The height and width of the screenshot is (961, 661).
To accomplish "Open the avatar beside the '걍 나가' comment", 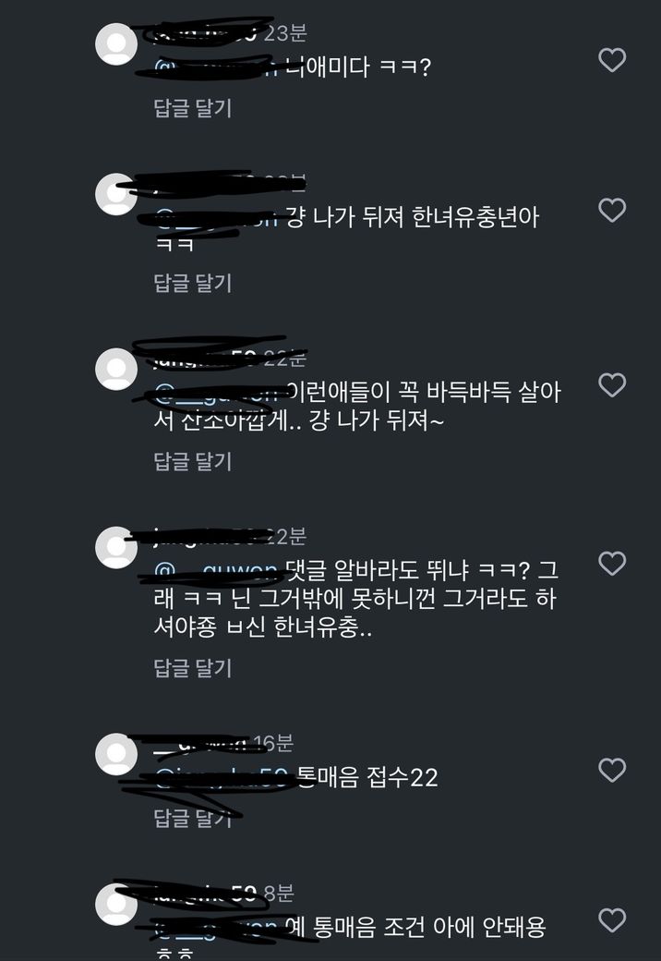I will [x=116, y=194].
